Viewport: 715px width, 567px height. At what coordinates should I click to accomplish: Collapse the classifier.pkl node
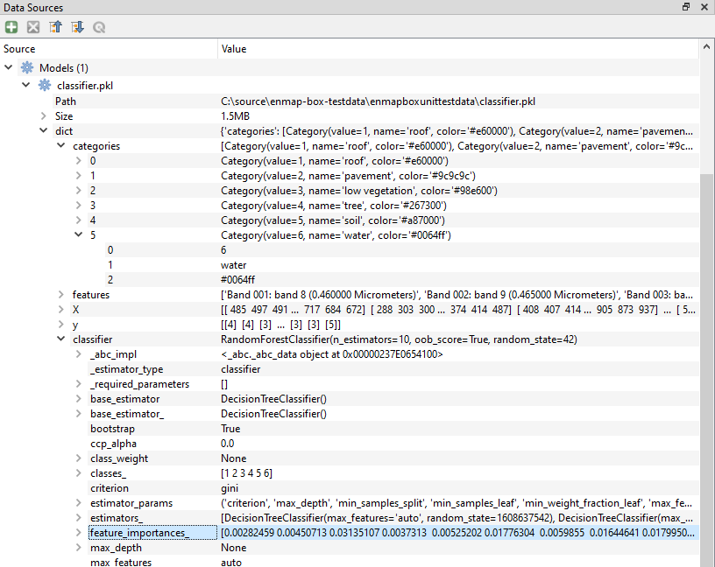pyautogui.click(x=26, y=85)
